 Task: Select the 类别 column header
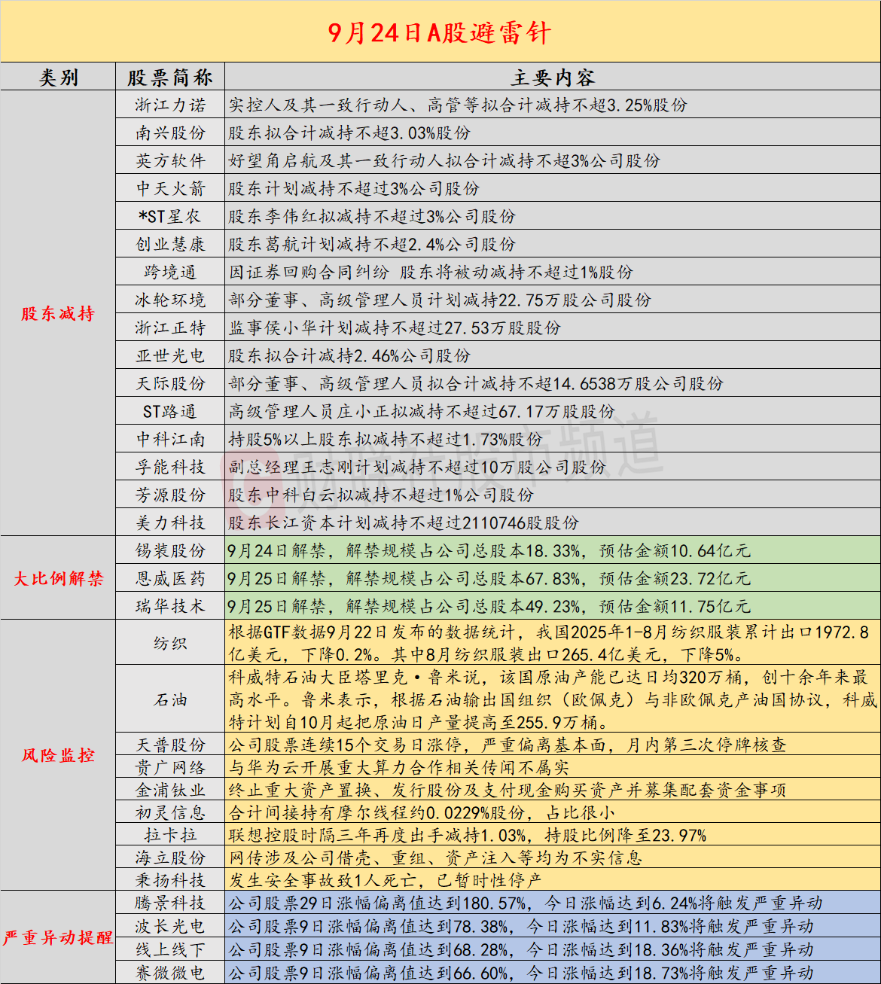click(58, 78)
